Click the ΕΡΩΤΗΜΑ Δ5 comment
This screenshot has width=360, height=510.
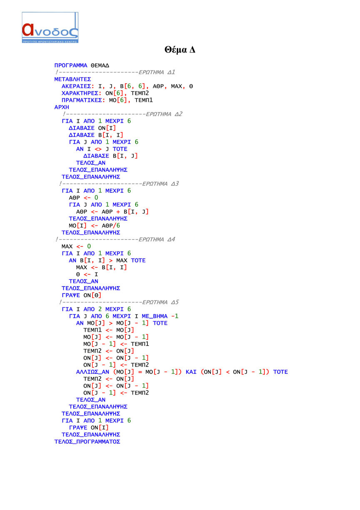119,302
